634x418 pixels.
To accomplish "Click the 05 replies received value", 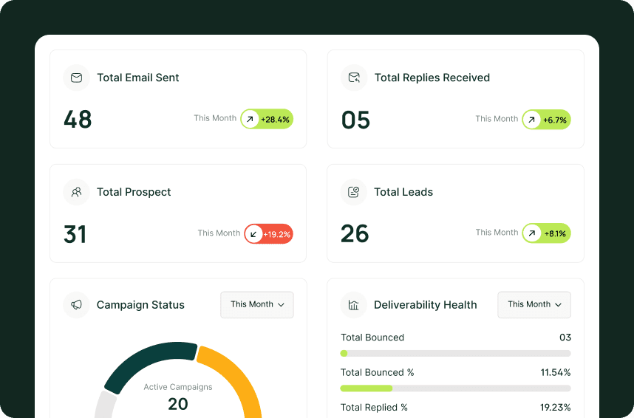I will point(356,120).
